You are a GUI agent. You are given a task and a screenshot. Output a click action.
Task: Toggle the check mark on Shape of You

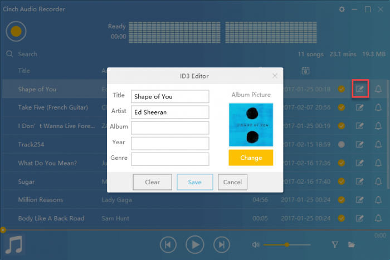[x=342, y=89]
